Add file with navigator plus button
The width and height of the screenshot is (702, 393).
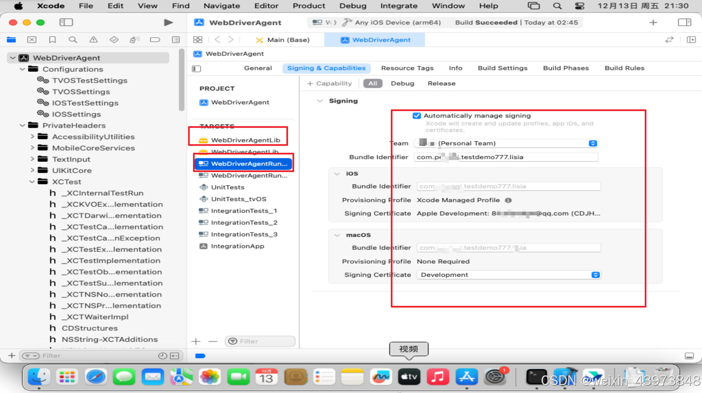(x=12, y=356)
